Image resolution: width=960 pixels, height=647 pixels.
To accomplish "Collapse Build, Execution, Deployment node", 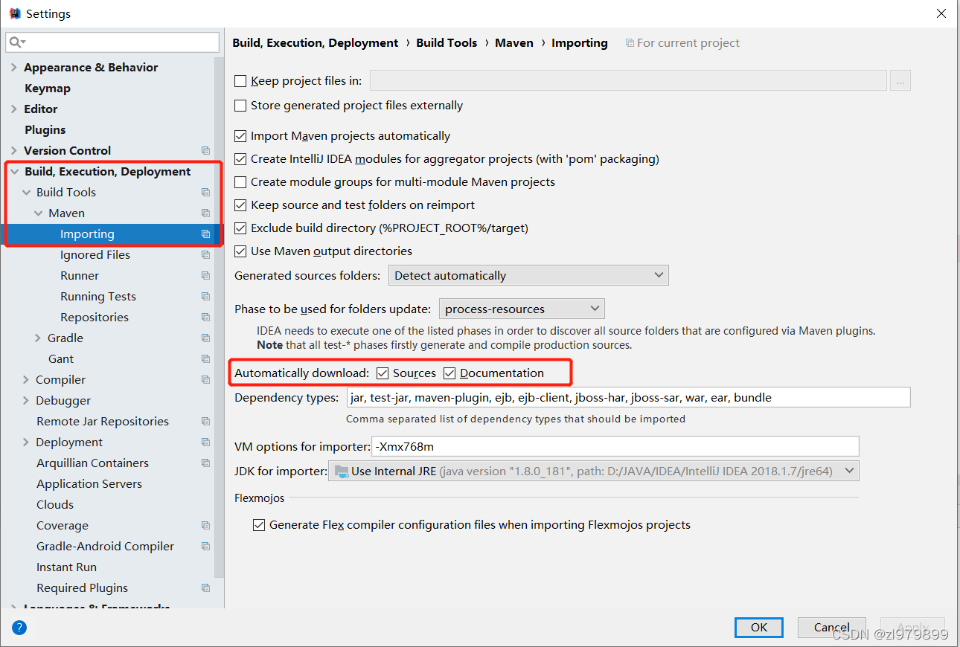I will click(x=14, y=172).
